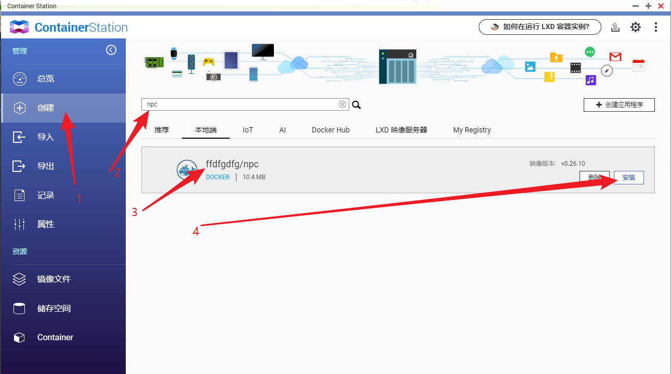Open the 属性 preferences page
Image resolution: width=671 pixels, height=374 pixels.
tap(63, 224)
